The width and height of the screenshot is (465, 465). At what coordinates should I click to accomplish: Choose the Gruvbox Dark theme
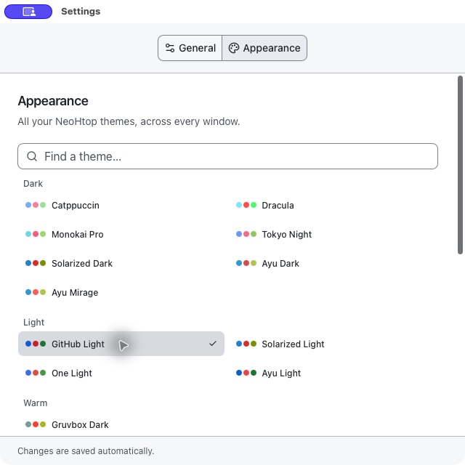pos(121,424)
